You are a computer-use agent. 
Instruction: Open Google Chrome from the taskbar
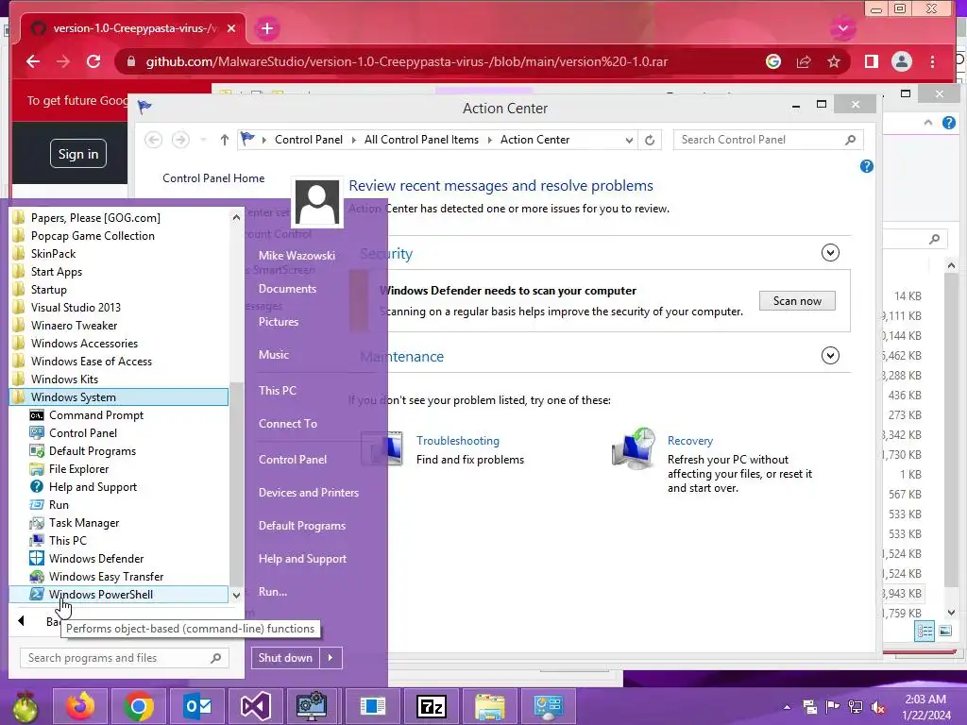pyautogui.click(x=139, y=706)
